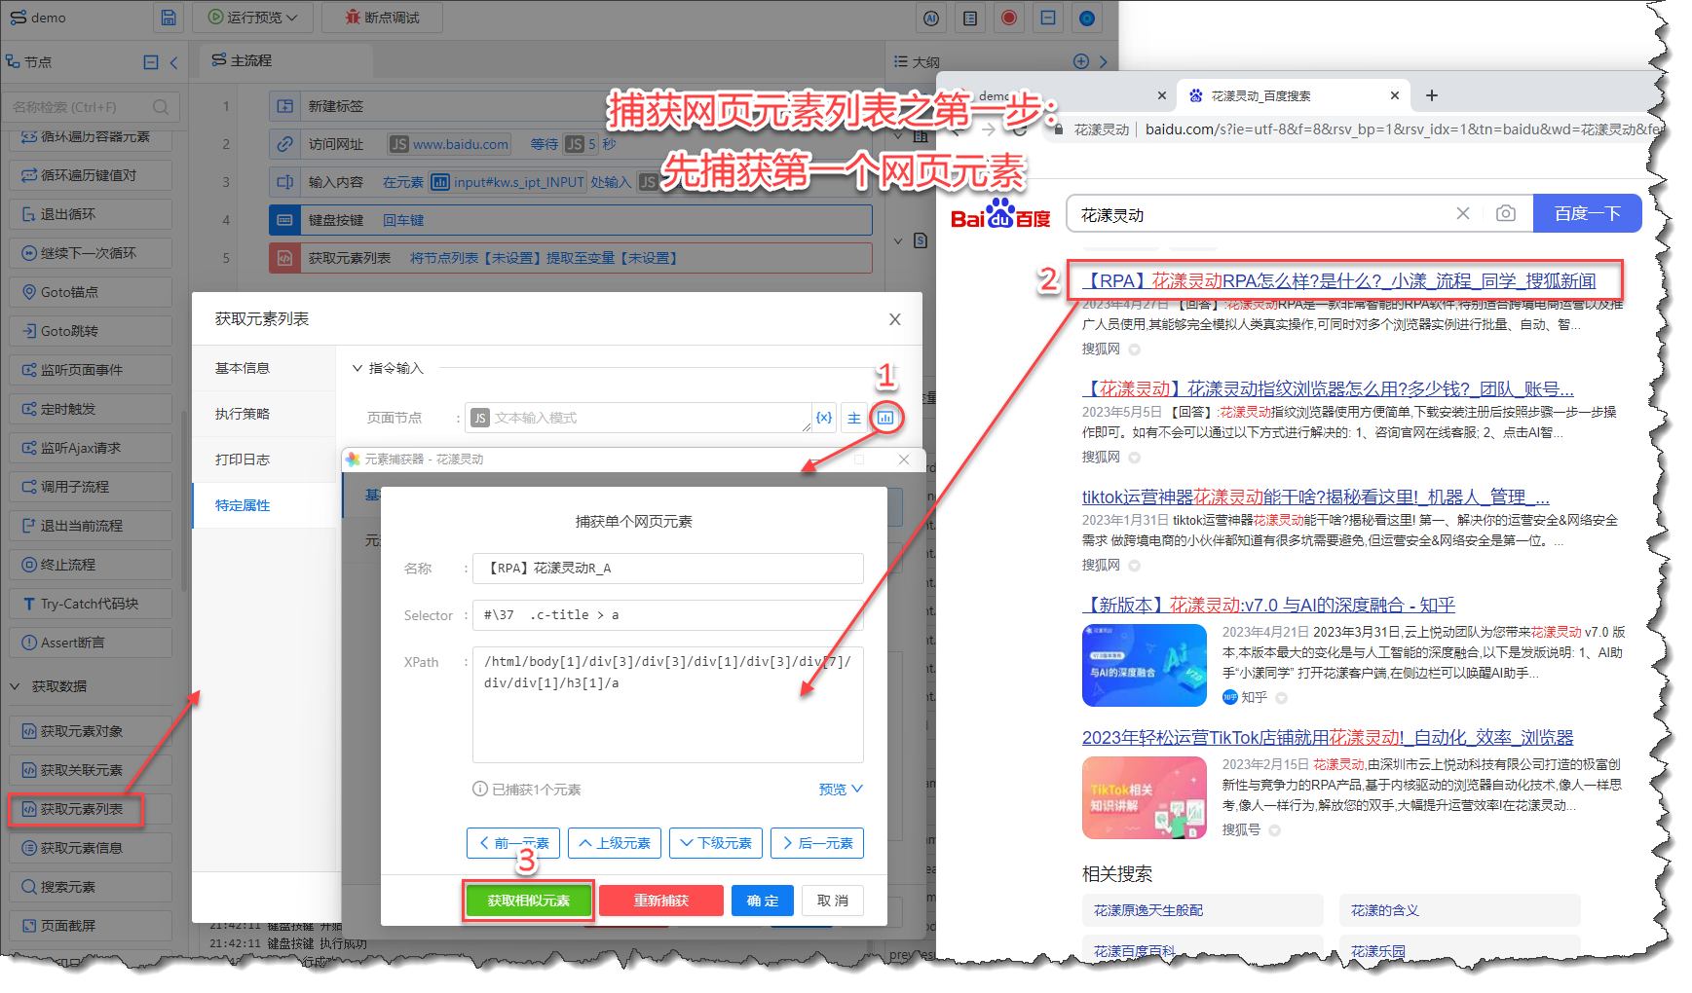The height and width of the screenshot is (993, 1692).
Task: Click the green 获取相似元素 button
Action: point(528,901)
